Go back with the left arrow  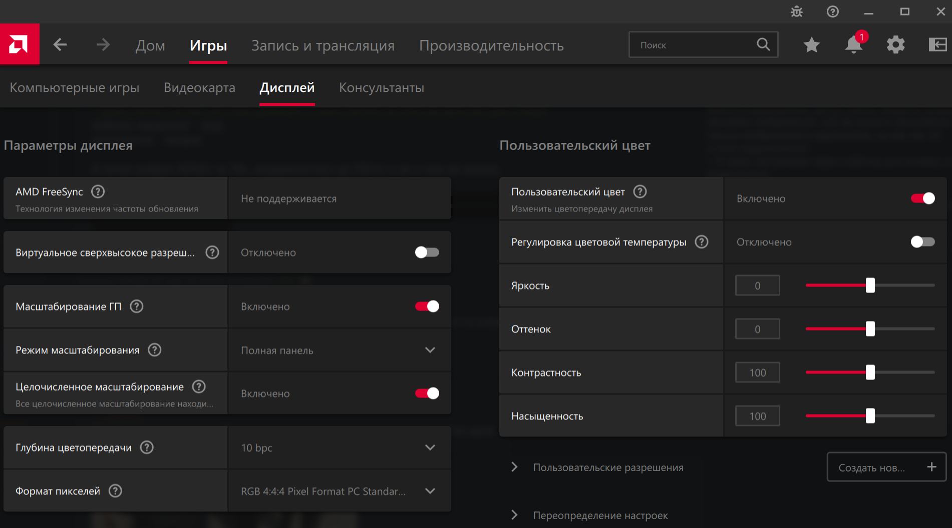pos(60,45)
